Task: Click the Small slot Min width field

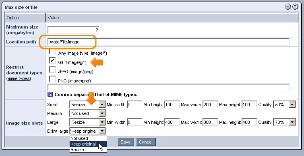Action: point(134,105)
